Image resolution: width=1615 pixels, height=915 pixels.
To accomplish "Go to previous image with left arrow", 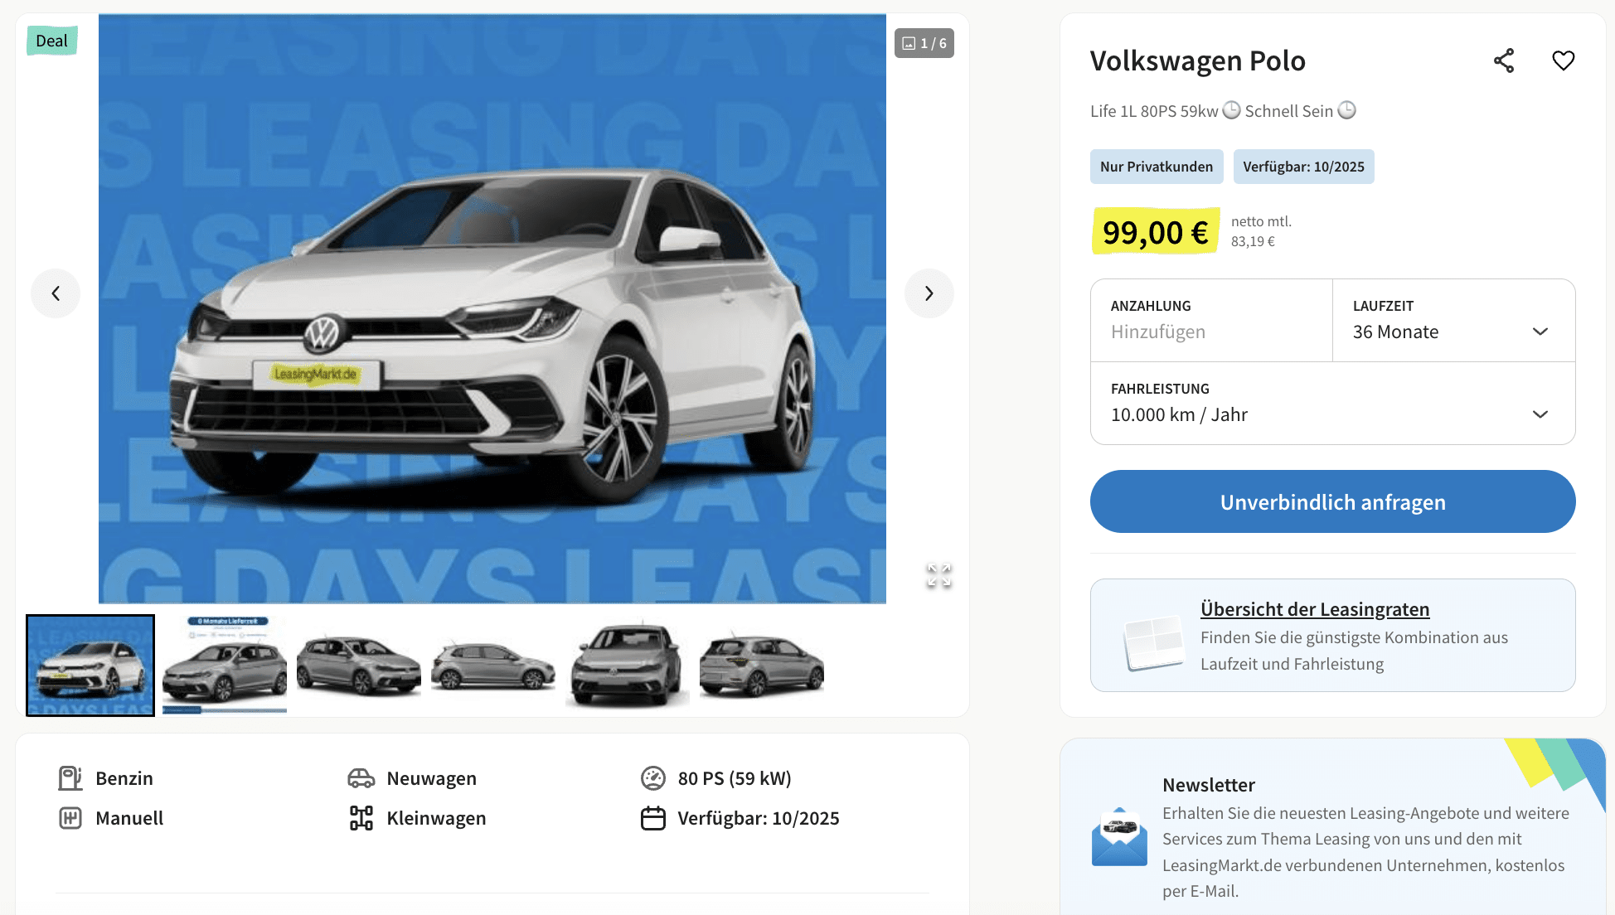I will [x=56, y=293].
